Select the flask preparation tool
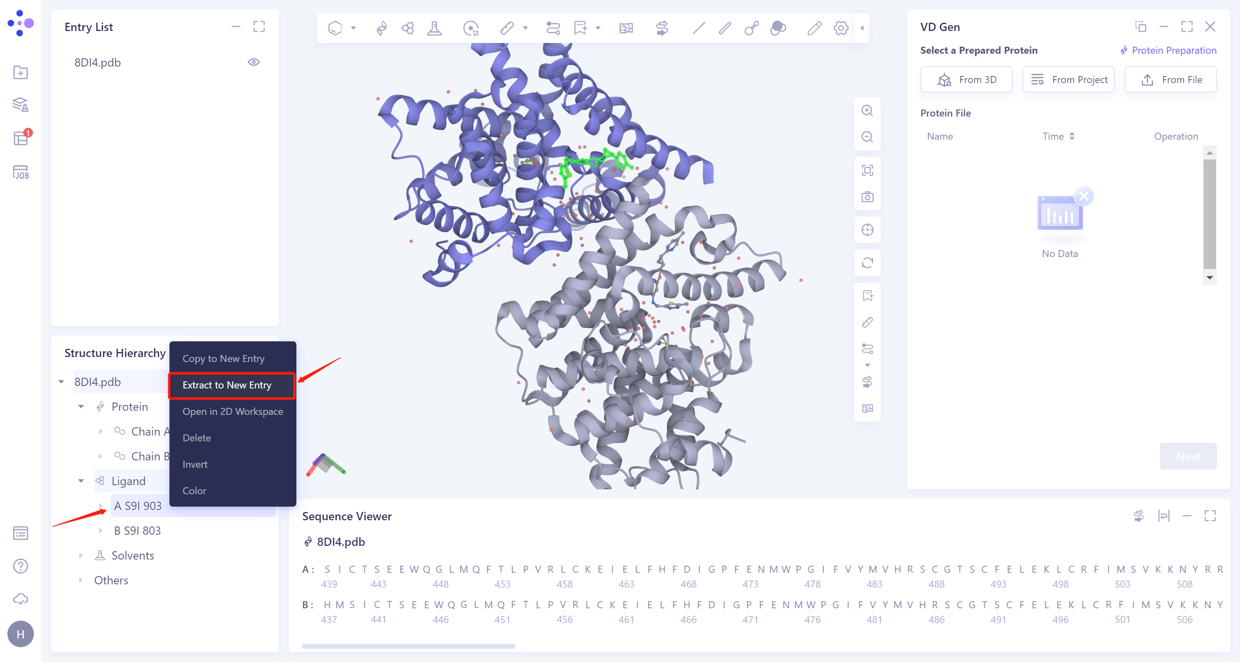The height and width of the screenshot is (662, 1240). [x=435, y=28]
